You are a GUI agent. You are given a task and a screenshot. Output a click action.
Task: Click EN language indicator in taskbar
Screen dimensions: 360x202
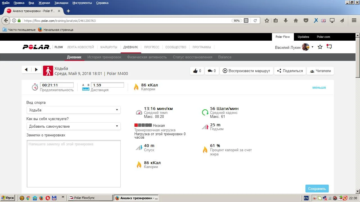pyautogui.click(x=306, y=198)
